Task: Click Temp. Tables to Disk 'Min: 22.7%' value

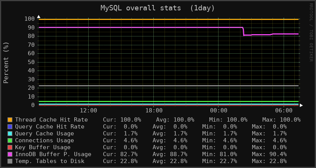Action: [x=220, y=161]
